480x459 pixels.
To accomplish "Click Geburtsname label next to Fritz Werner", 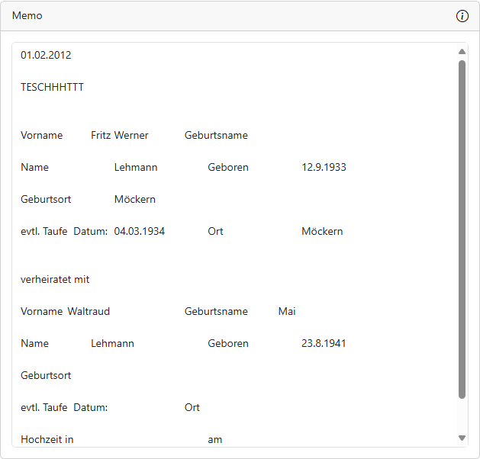I will coord(216,135).
